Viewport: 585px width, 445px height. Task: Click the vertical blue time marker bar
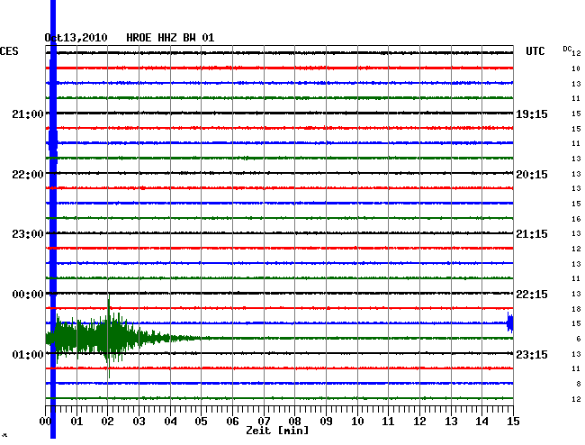tap(53, 219)
